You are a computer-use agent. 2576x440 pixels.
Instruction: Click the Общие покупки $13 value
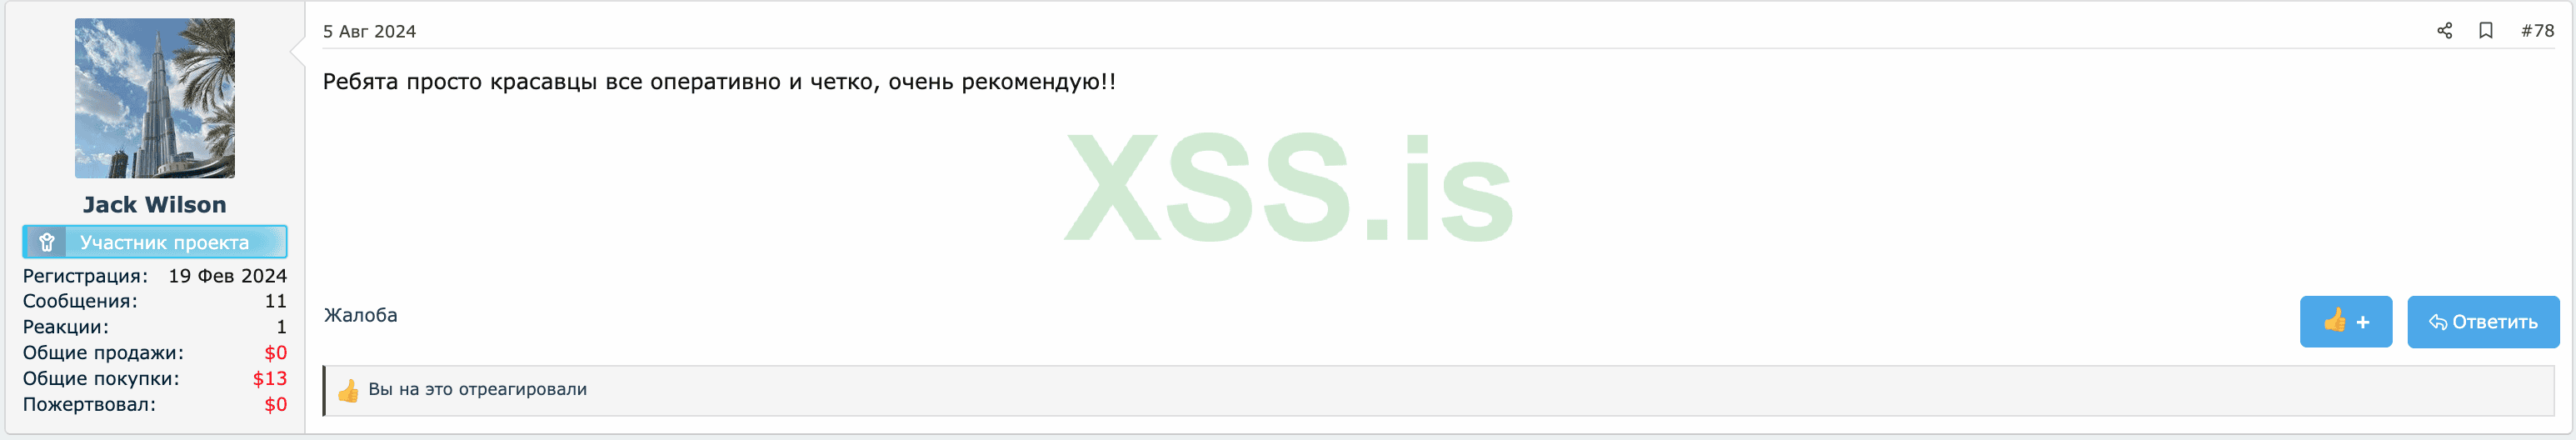point(269,379)
